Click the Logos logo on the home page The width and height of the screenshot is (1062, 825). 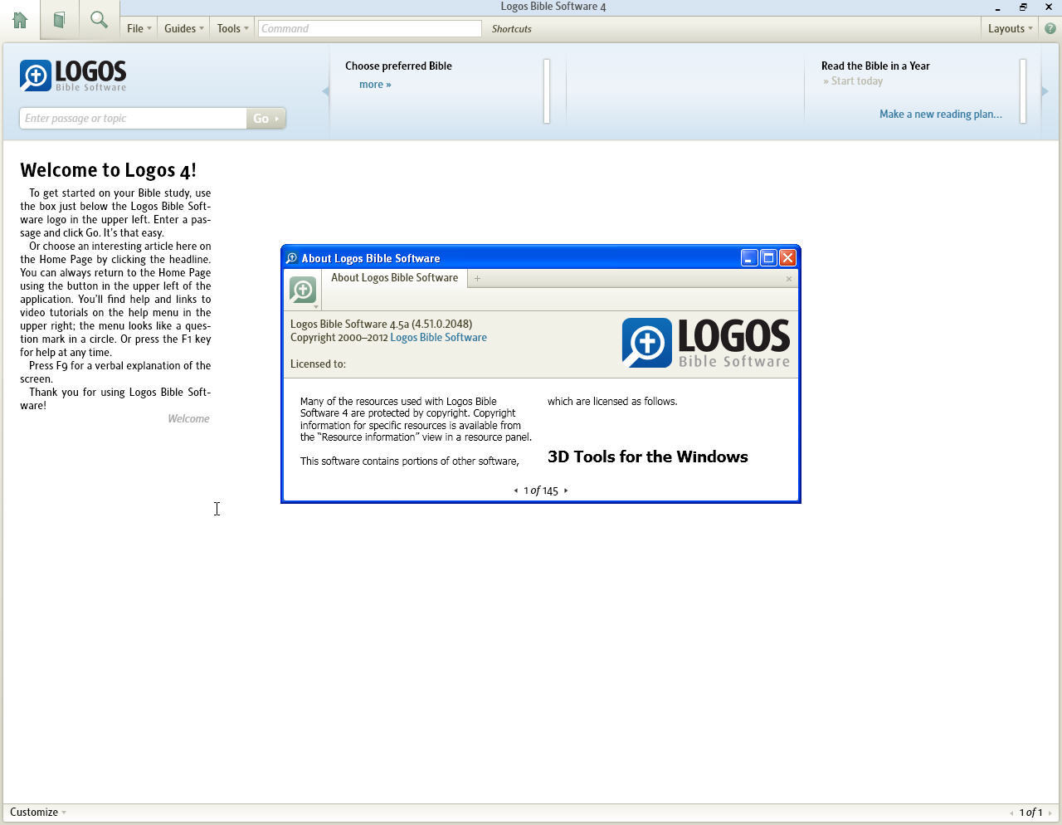pyautogui.click(x=73, y=76)
